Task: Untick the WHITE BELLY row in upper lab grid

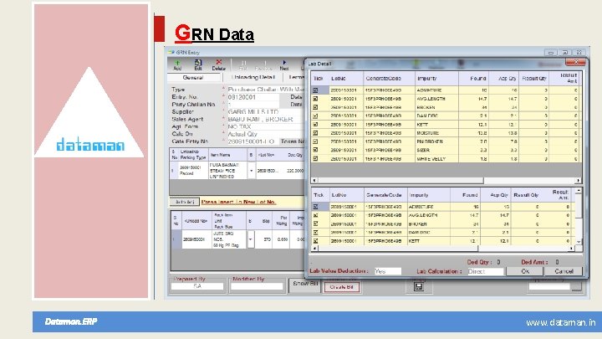Action: tap(315, 158)
